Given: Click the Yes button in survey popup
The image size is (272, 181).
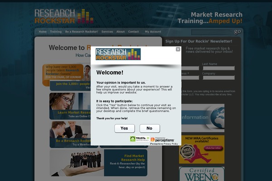Looking at the screenshot, I should tap(125, 129).
